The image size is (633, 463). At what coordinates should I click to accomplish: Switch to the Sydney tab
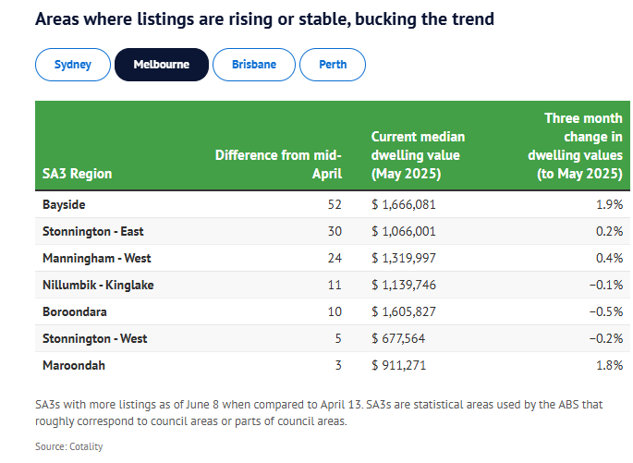(73, 65)
